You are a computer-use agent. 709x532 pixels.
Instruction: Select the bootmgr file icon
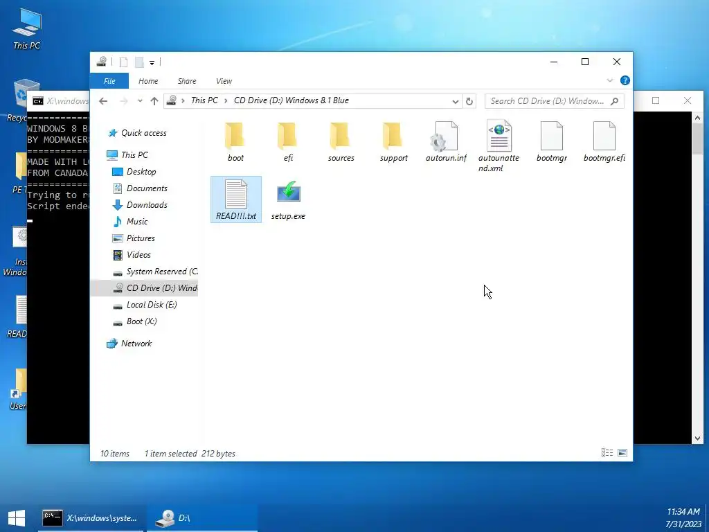tap(552, 136)
